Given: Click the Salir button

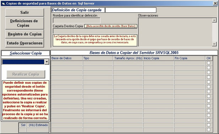Looking at the screenshot, I should [25, 12].
